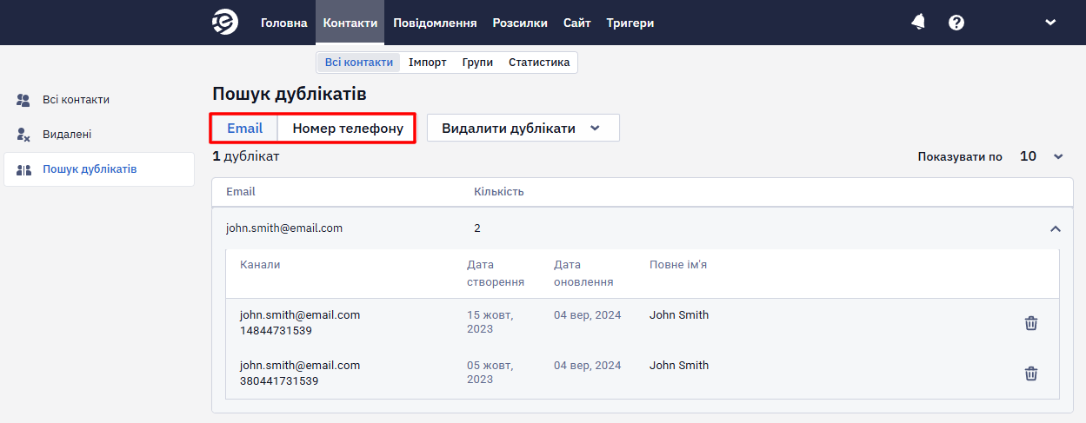This screenshot has width=1086, height=423.
Task: Click the eSputnik logo icon
Action: point(225,23)
